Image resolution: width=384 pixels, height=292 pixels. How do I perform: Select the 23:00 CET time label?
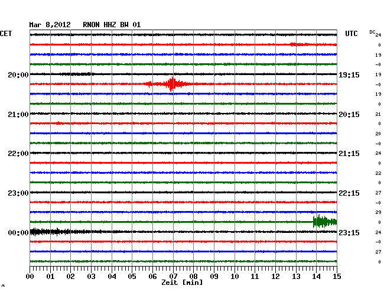point(18,193)
